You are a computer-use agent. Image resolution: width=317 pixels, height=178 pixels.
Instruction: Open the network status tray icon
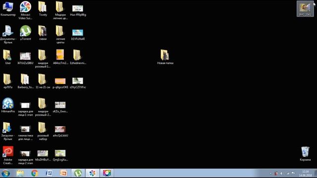tap(287, 174)
